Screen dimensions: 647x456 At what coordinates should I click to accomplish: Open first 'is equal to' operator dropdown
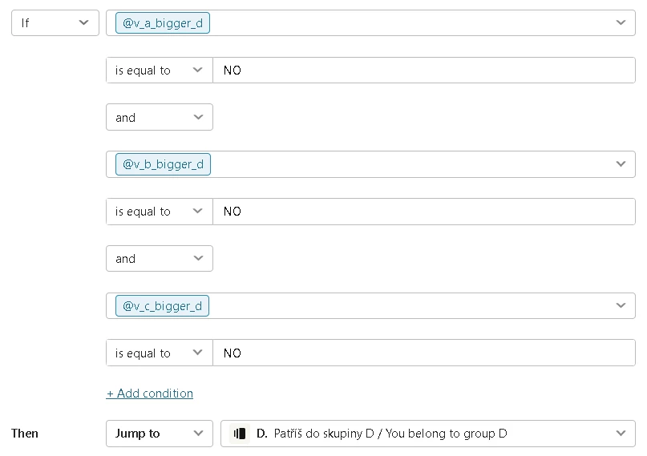[159, 71]
